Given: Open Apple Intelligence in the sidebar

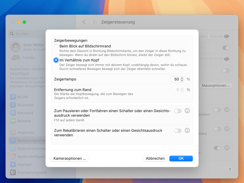Looking at the screenshot, I should coord(28,156).
